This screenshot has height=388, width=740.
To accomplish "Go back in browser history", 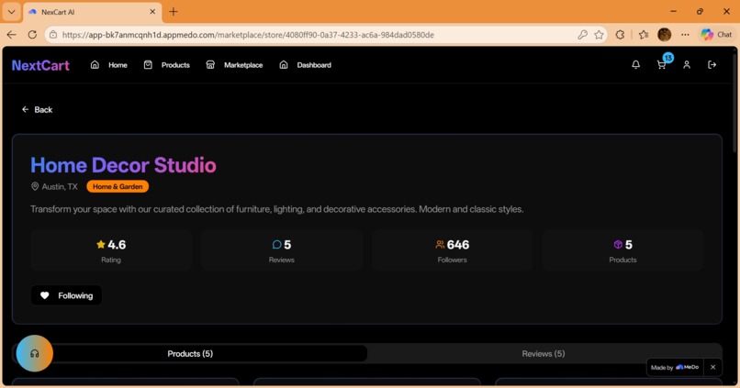I will point(11,35).
